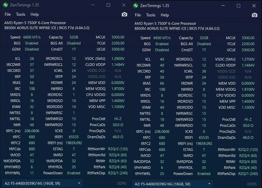The width and height of the screenshot is (262, 188).
Task: Click tWRRD value 8 in right window
Action: (204, 89)
